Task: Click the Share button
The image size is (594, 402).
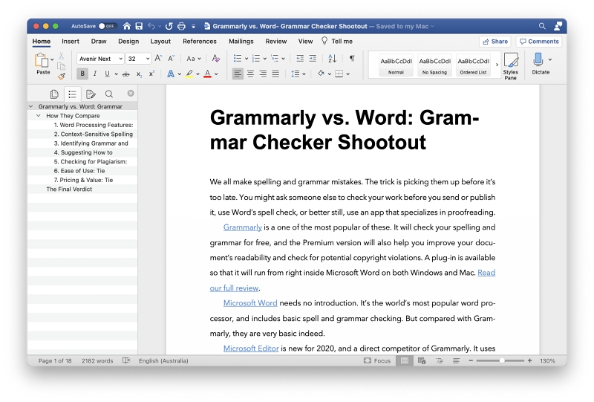Action: click(x=495, y=42)
